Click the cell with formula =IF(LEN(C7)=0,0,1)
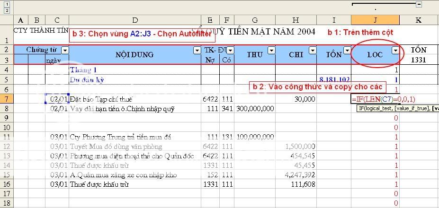The width and height of the screenshot is (439, 208). pyautogui.click(x=375, y=99)
